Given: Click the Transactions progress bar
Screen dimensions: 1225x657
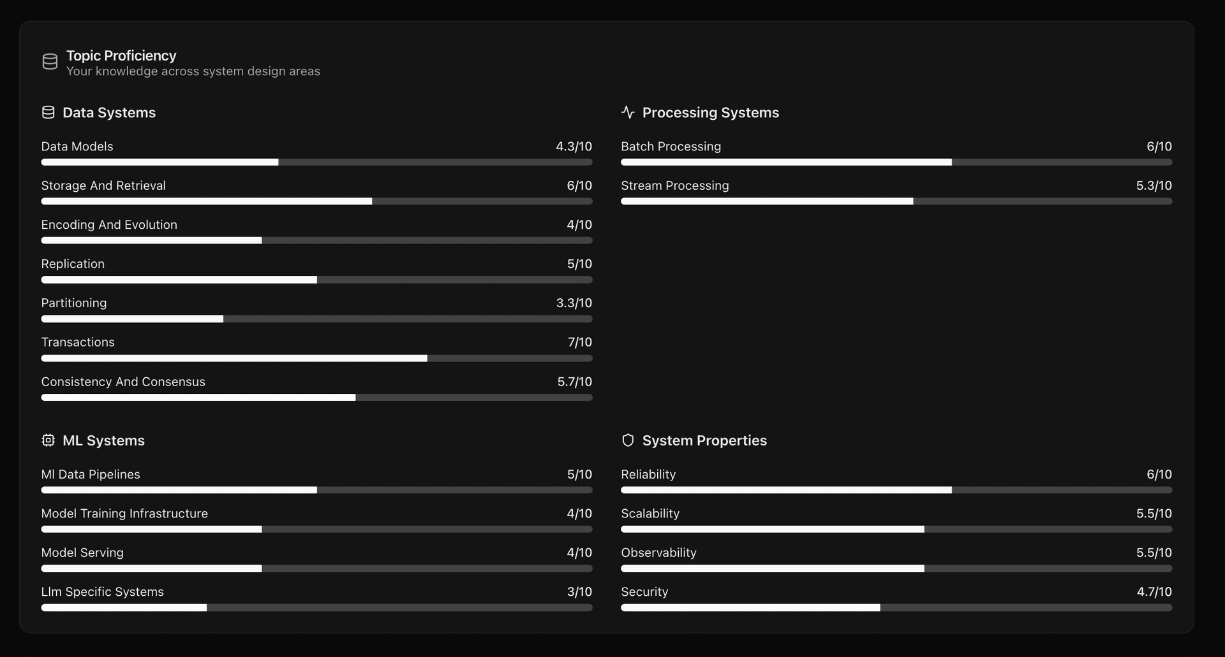Looking at the screenshot, I should tap(316, 358).
